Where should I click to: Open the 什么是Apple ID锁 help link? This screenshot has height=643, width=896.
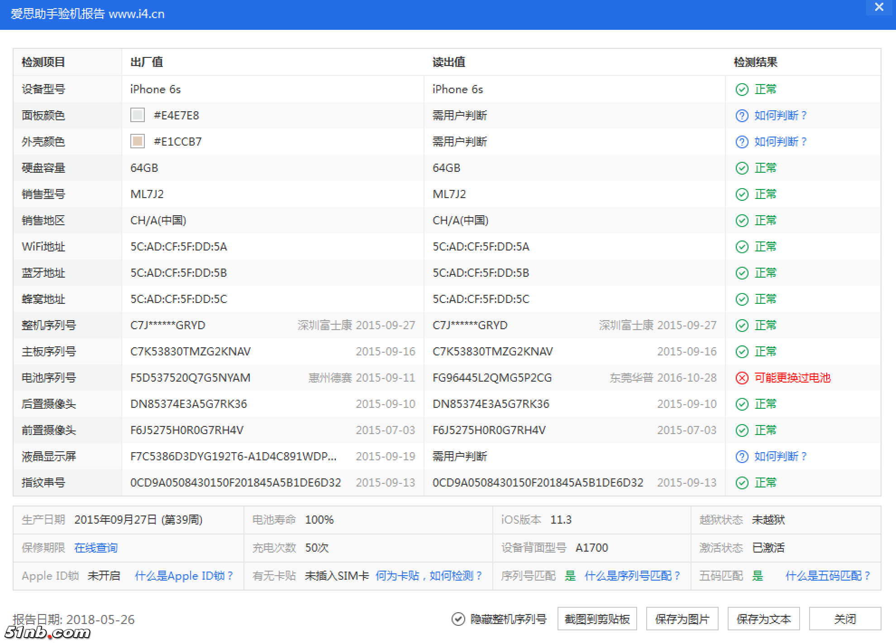coord(184,576)
